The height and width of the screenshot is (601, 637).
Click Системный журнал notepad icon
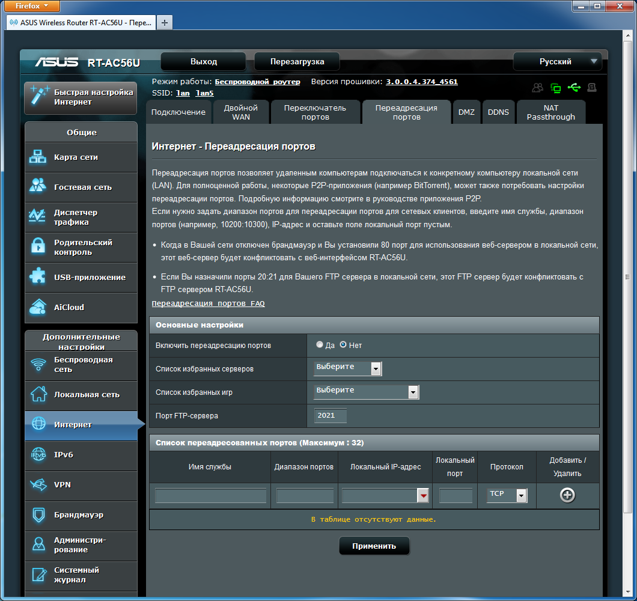click(39, 575)
